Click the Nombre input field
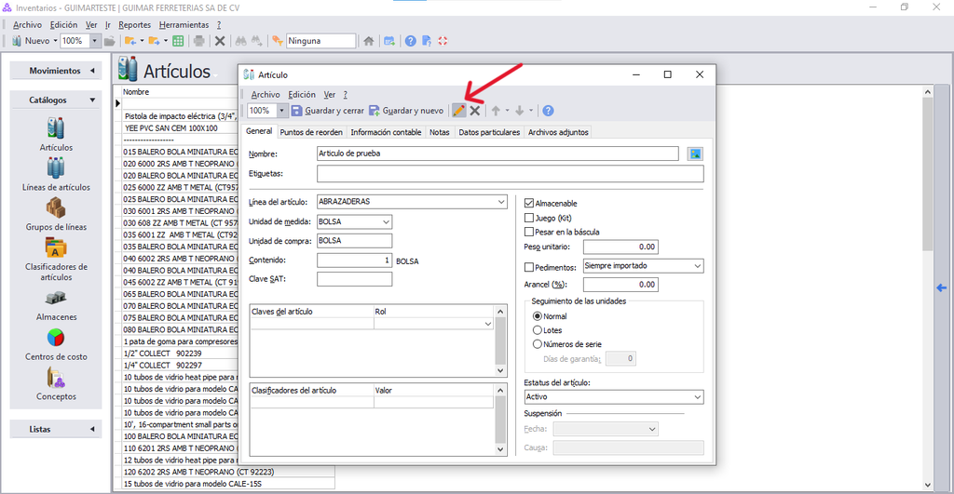Screen dimensions: 954x494 (497, 154)
